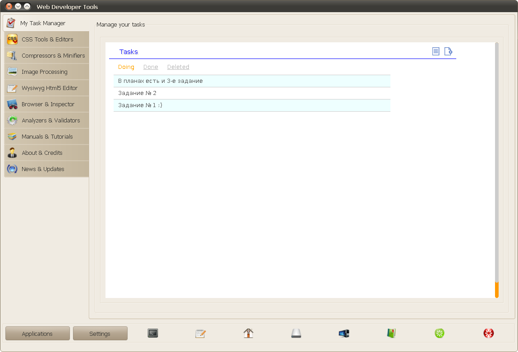Click the red circular spinner icon

click(488, 333)
